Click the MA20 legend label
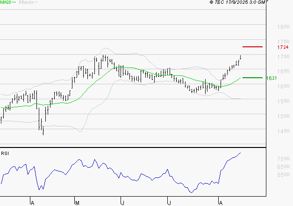Screen dimensions: 293x206 point(6,2)
